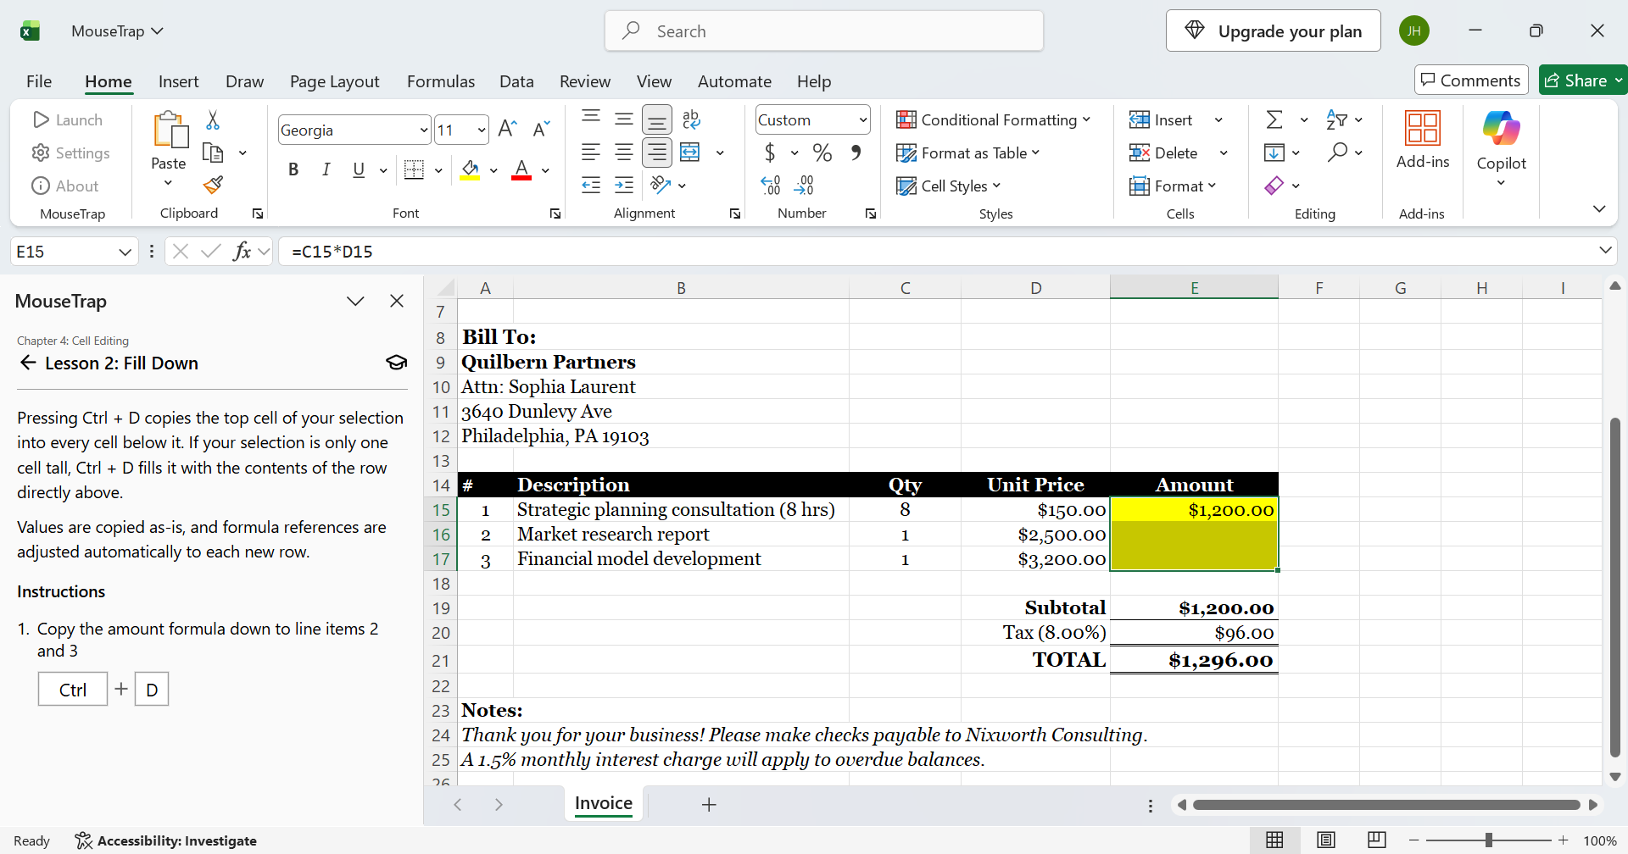Viewport: 1628px width, 854px height.
Task: Switch to Page Layout view in status bar
Action: click(x=1326, y=840)
